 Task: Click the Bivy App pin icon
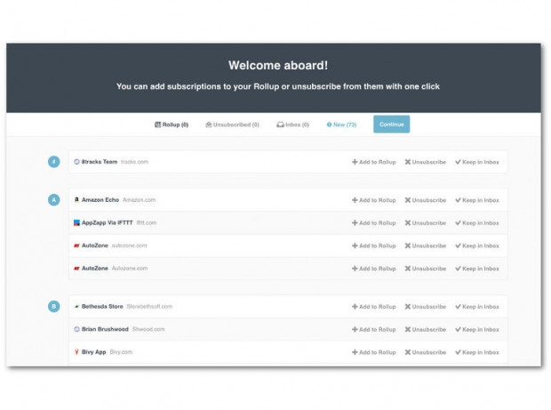[76, 352]
